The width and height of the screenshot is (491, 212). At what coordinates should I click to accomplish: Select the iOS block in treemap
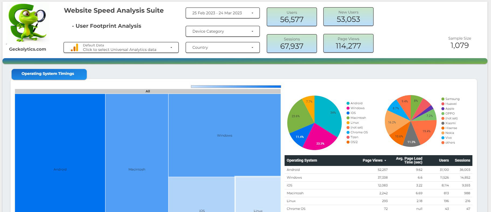click(x=202, y=194)
